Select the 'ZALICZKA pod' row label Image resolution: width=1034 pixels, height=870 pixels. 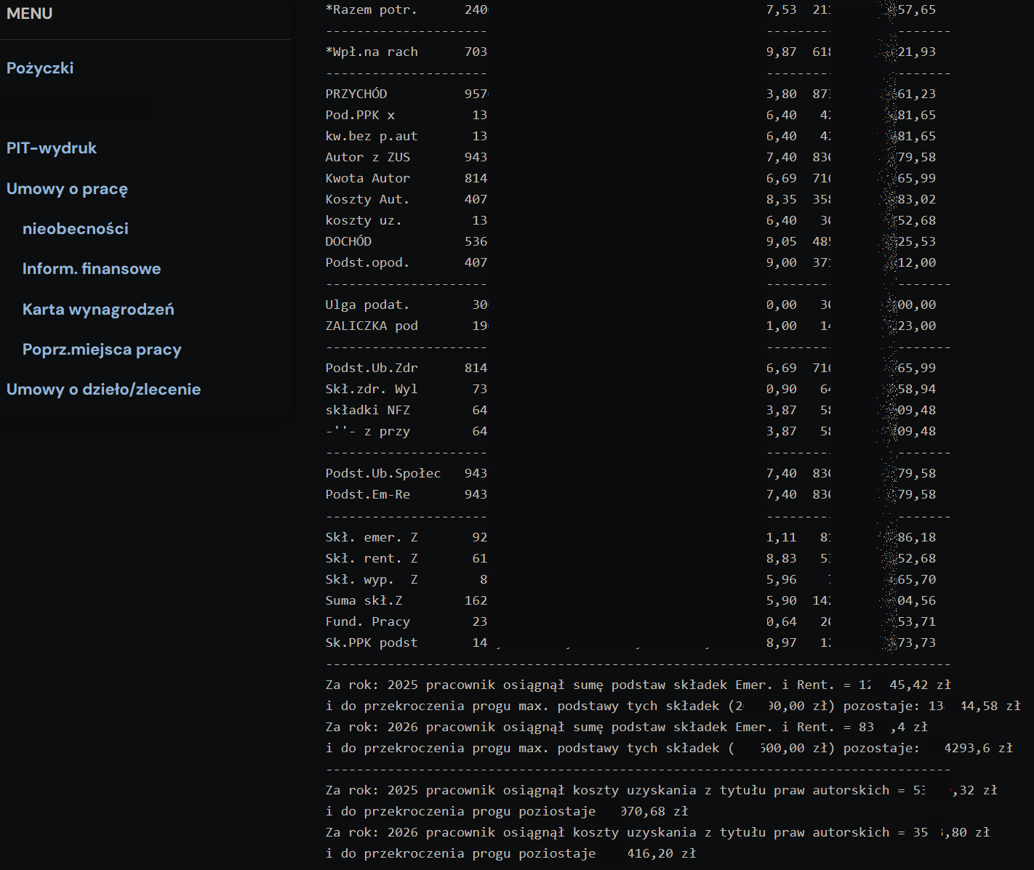pos(372,326)
